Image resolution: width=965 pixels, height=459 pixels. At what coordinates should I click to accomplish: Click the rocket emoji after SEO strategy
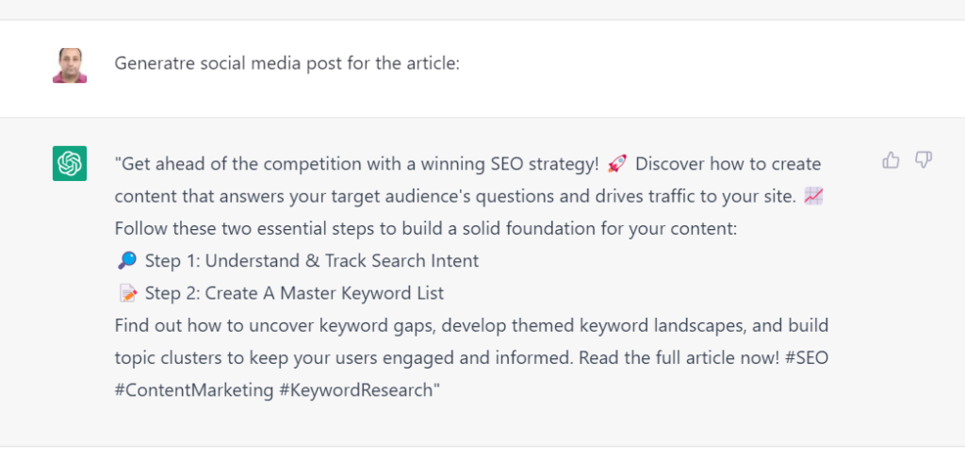pyautogui.click(x=617, y=164)
